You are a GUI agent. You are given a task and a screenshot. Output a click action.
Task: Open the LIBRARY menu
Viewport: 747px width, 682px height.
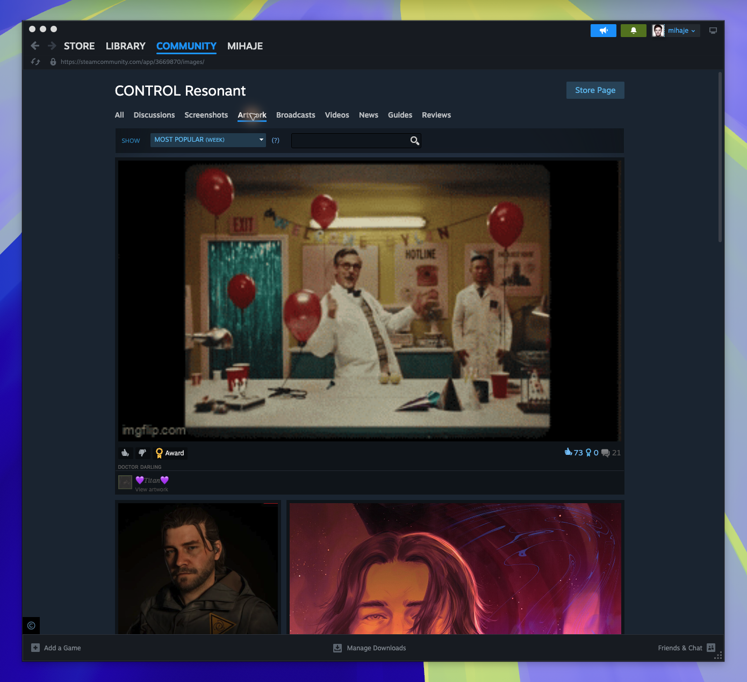point(126,46)
